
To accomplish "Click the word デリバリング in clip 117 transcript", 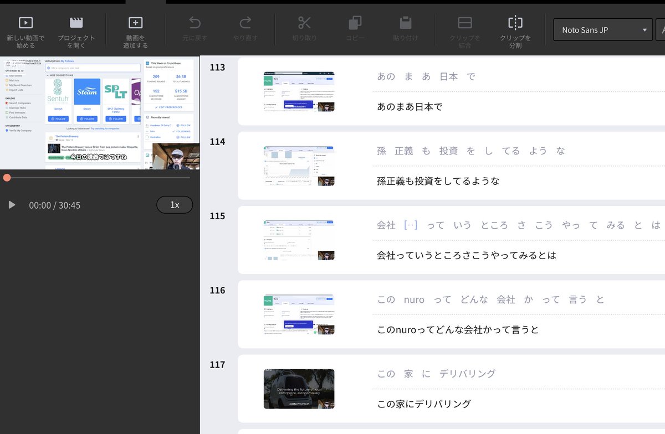I will pyautogui.click(x=467, y=374).
